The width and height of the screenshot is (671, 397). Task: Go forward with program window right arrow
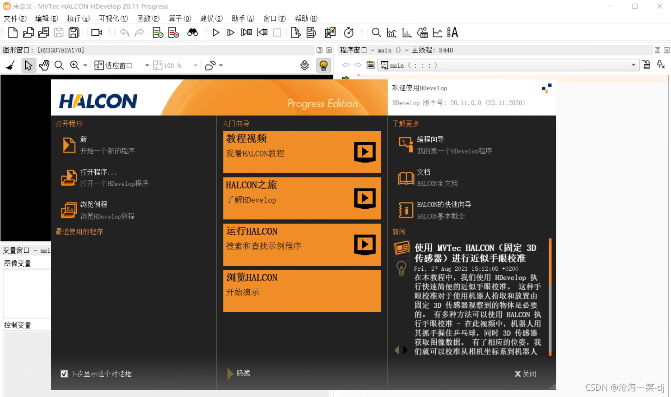(x=358, y=65)
